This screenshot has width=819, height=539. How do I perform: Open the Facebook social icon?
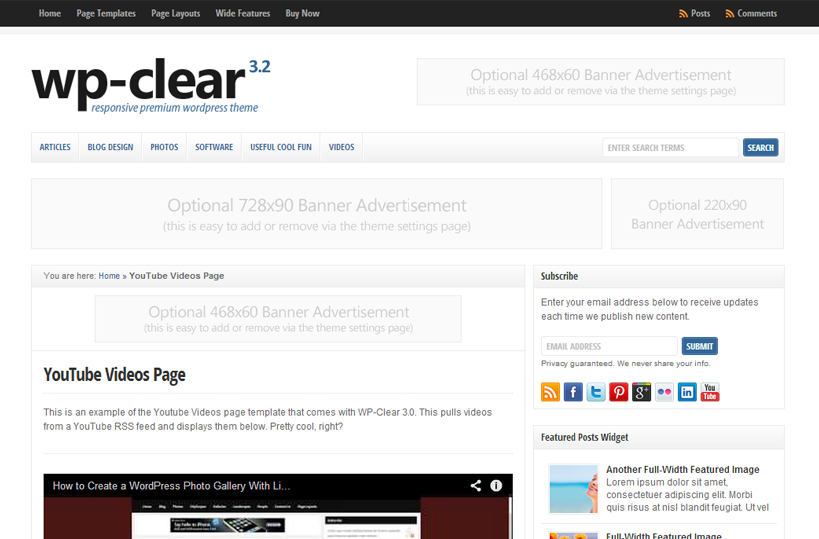point(573,392)
